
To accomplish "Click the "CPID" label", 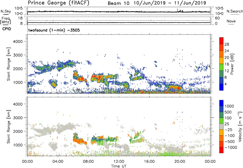I will click(x=7, y=29).
